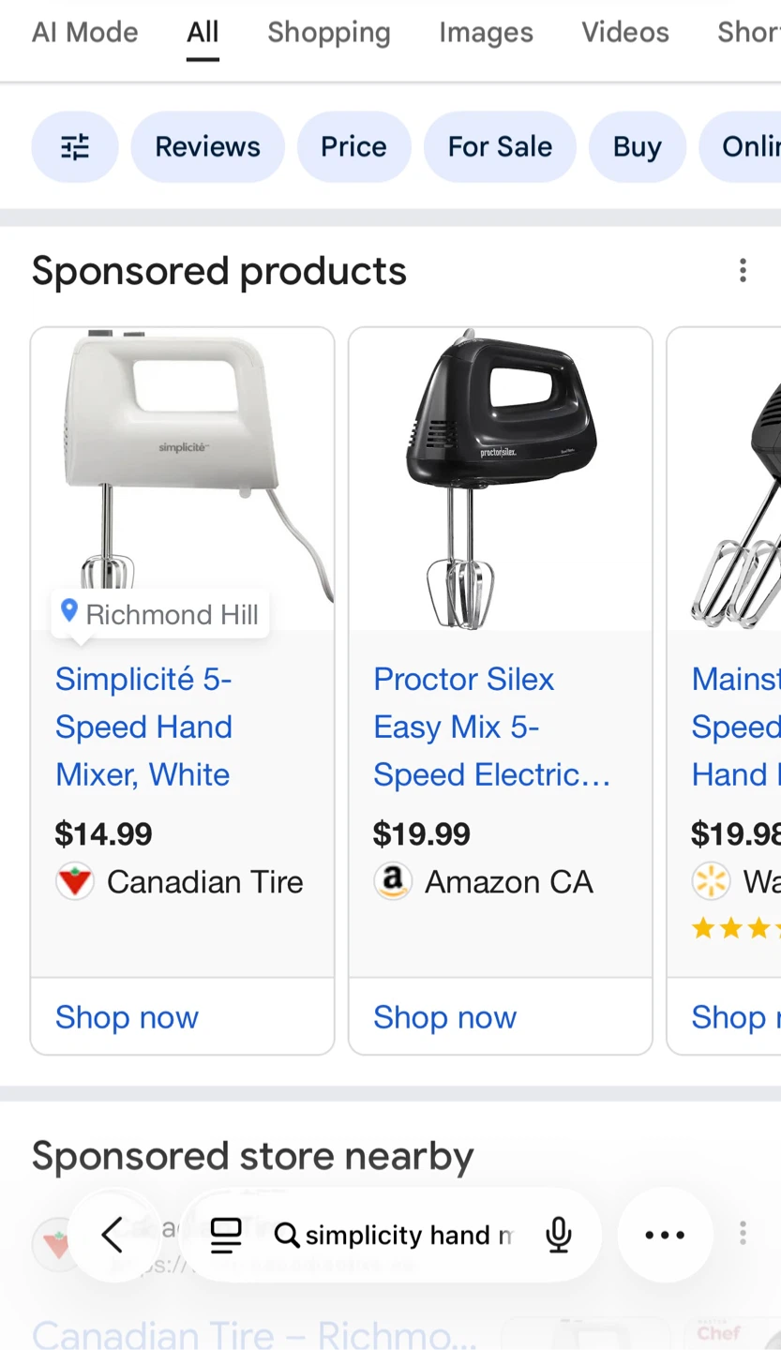
Task: Click the Canadian Tire logo icon
Action: (x=75, y=882)
